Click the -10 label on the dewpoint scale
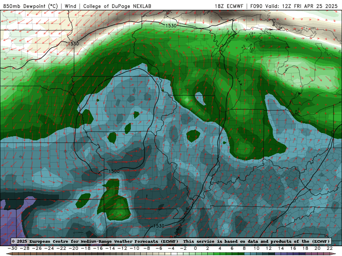Viewport: 342px width, 256px height. (x=134, y=248)
